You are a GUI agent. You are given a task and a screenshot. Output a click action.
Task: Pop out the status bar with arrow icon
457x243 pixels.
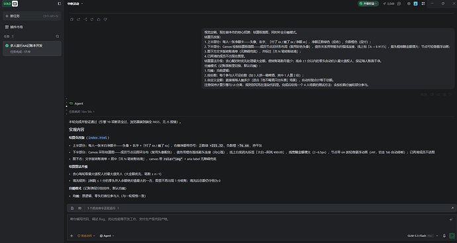pyautogui.click(x=452, y=208)
